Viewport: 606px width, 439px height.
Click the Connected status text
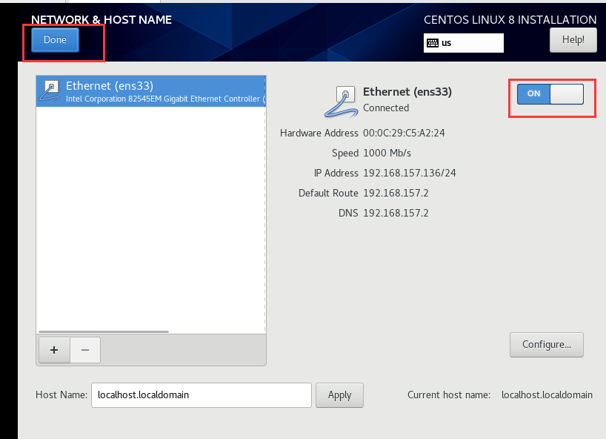pos(386,108)
